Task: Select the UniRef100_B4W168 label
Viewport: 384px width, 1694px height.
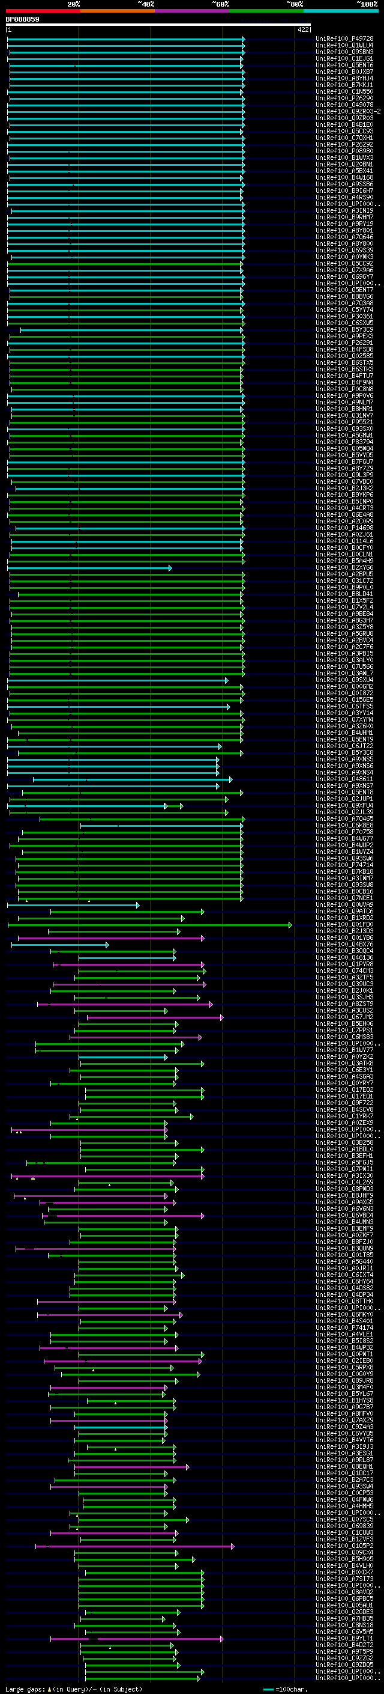Action: pyautogui.click(x=344, y=177)
